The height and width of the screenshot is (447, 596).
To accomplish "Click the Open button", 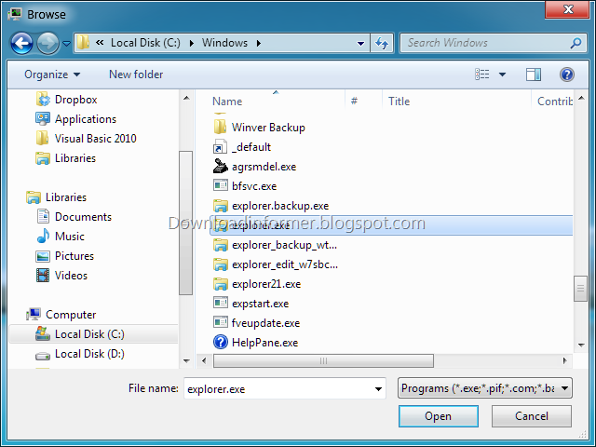I will click(439, 416).
